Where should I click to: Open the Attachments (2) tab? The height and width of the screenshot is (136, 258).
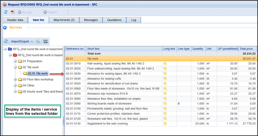64,20
